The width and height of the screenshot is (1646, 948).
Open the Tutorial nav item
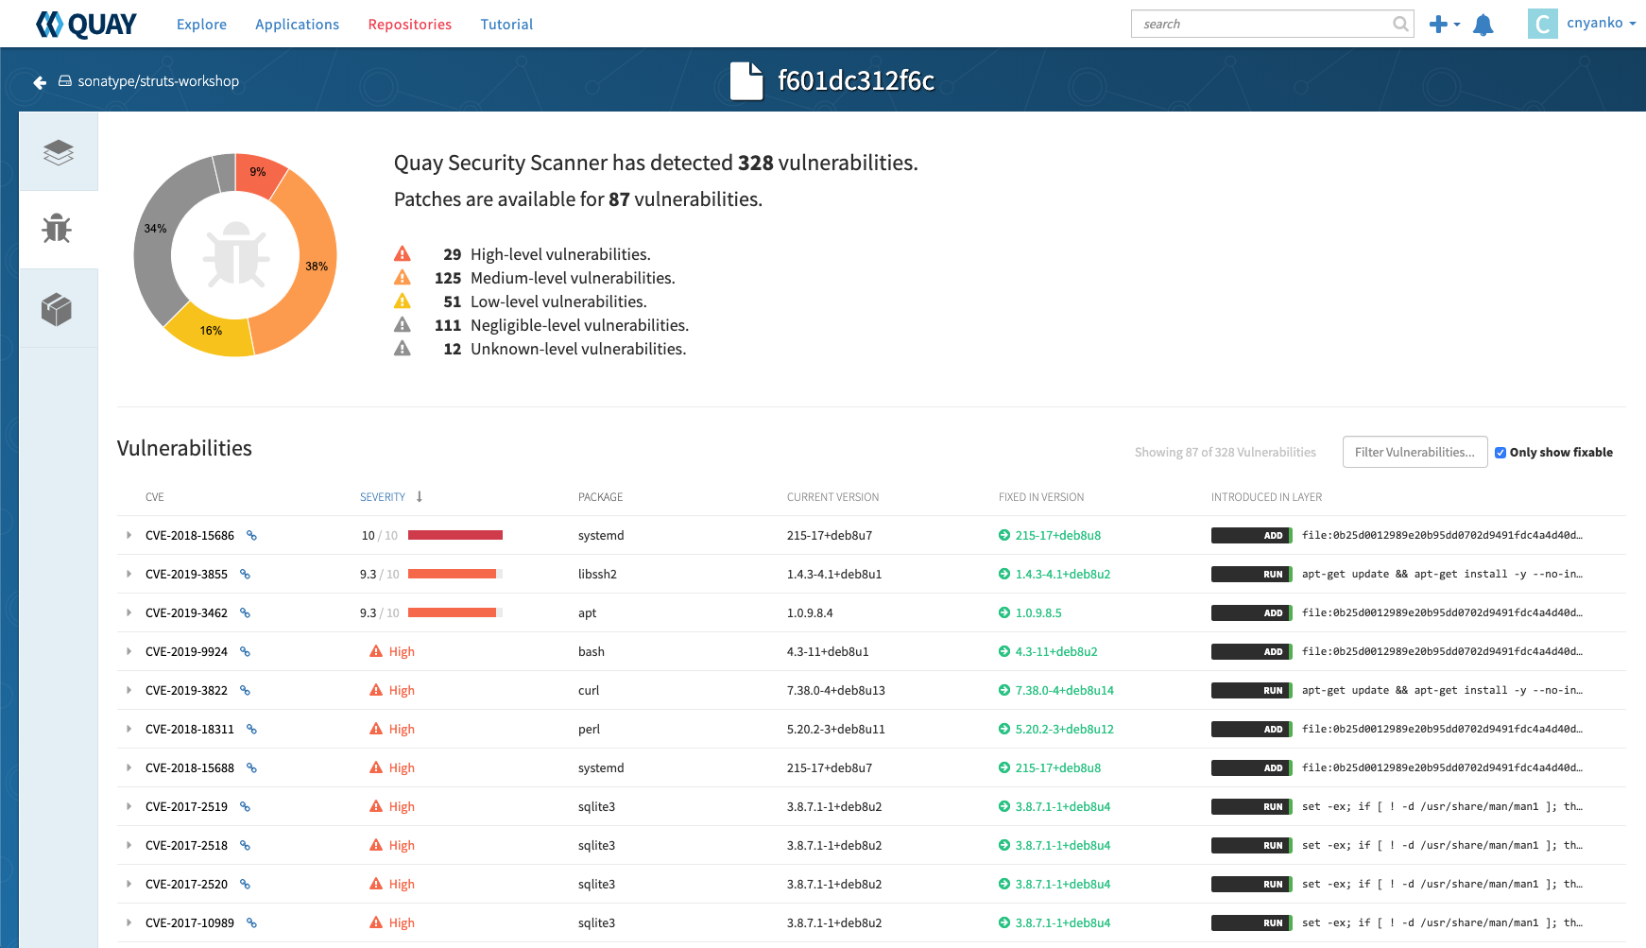click(506, 25)
